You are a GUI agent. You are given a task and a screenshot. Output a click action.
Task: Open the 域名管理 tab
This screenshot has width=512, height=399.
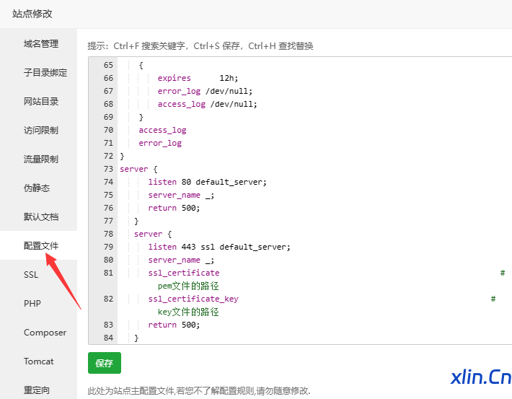pos(40,44)
